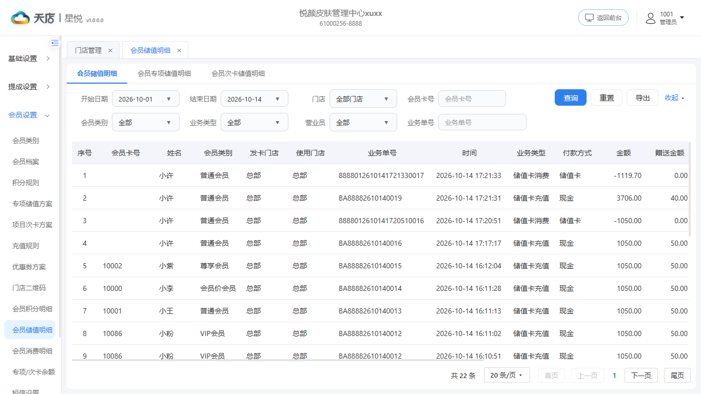Click the 重置 button
This screenshot has height=394, width=701.
click(x=607, y=98)
